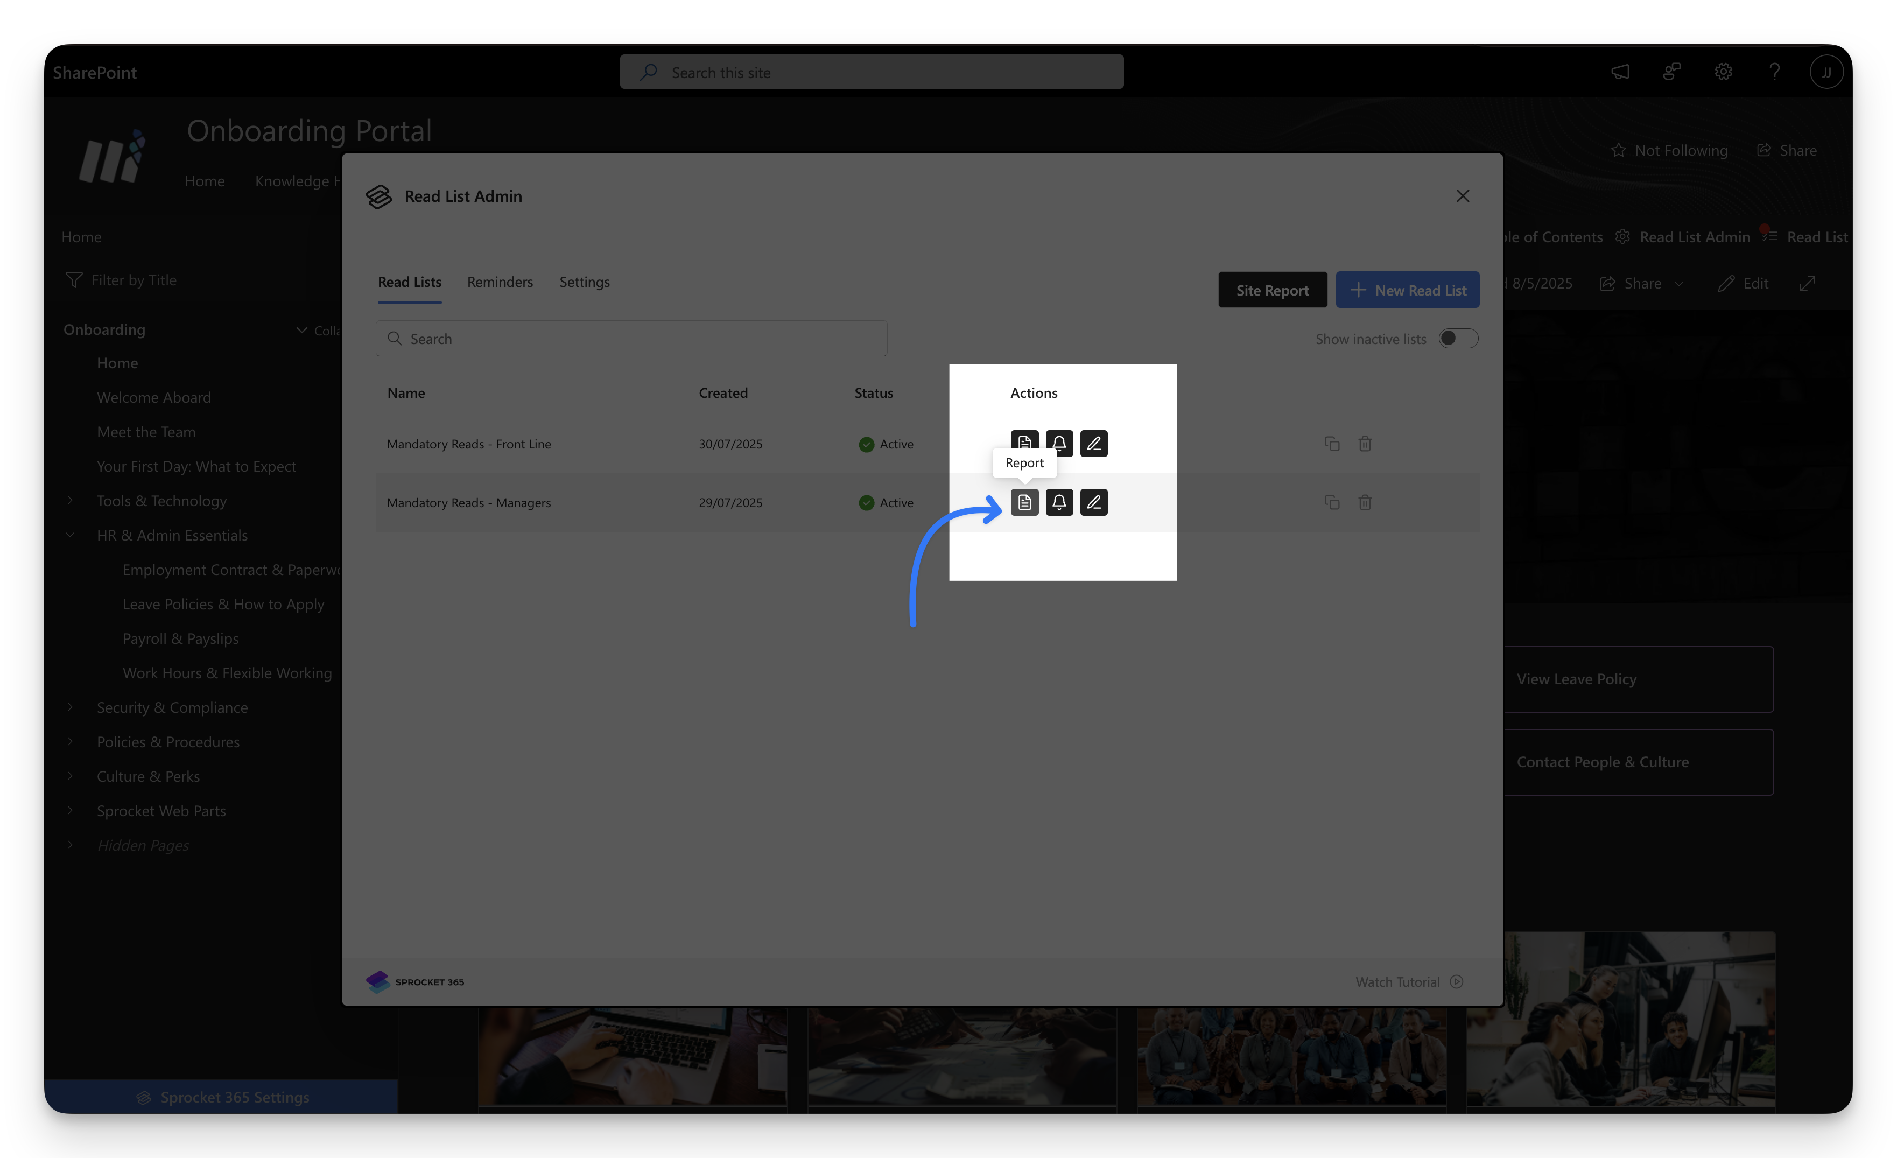Open the JJ profile avatar

[1826, 72]
